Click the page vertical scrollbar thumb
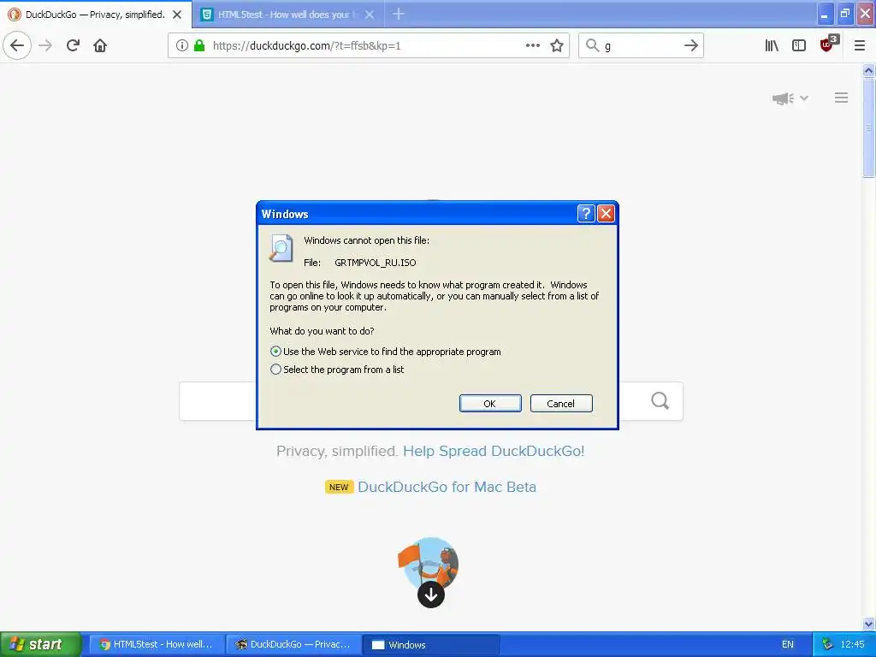This screenshot has height=657, width=876. tap(868, 128)
